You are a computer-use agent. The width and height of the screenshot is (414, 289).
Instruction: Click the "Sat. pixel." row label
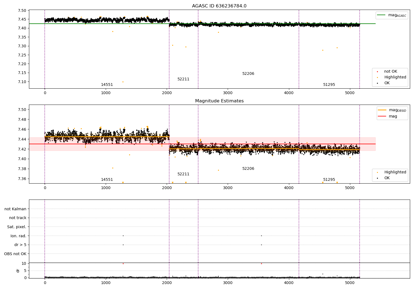coord(17,227)
